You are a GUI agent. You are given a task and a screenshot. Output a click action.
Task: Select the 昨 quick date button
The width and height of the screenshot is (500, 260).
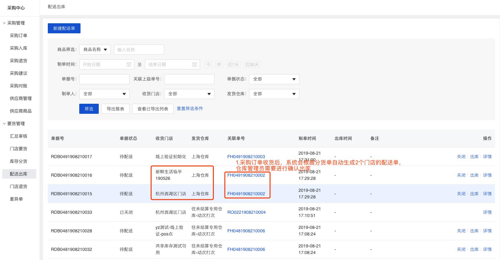[x=219, y=64]
